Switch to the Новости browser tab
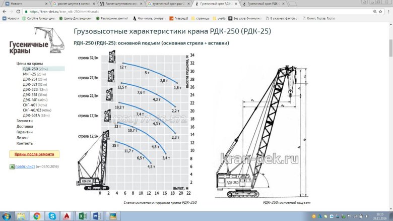Viewport: 393px width, 221px height. click(x=20, y=3)
